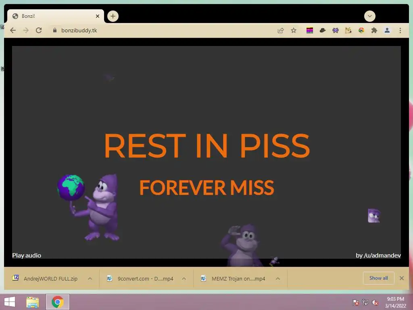413x310 pixels.
Task: Expand options for 9convert.com mp4 download
Action: point(184,279)
